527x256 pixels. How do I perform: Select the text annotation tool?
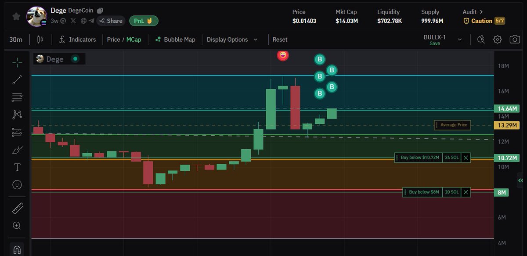click(x=17, y=167)
